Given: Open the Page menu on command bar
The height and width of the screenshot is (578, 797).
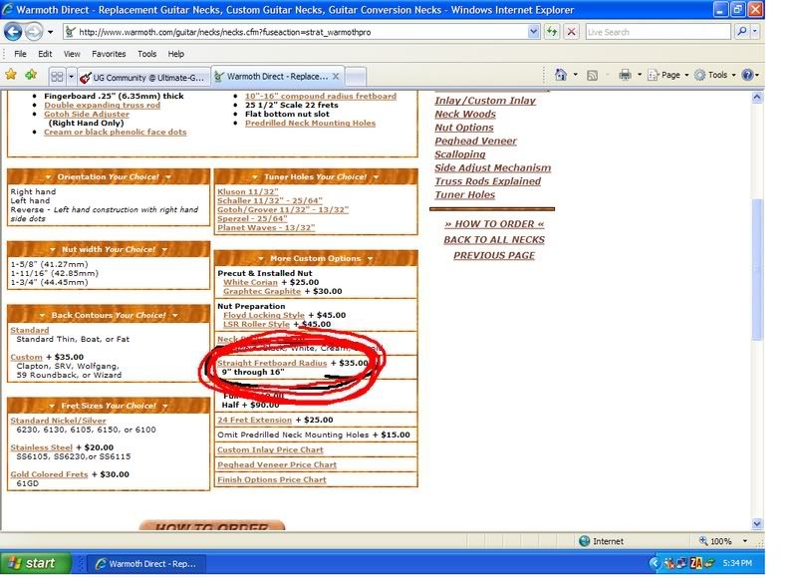Looking at the screenshot, I should 668,75.
